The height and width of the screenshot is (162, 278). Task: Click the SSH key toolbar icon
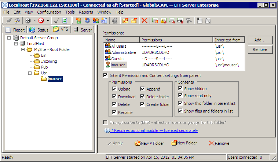tap(180, 21)
